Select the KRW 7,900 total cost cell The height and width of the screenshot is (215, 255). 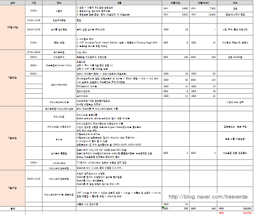(x=203, y=8)
